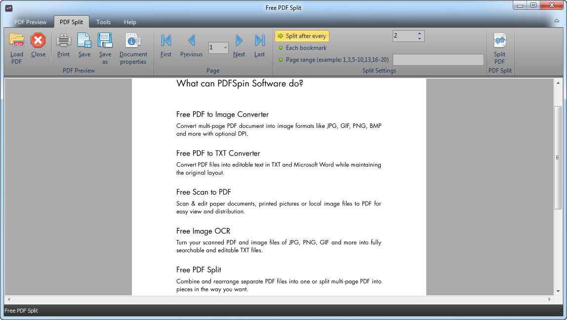
Task: Jump to the Last page
Action: [260, 40]
